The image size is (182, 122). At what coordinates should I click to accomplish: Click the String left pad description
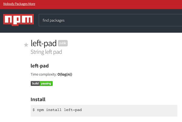(x=46, y=52)
